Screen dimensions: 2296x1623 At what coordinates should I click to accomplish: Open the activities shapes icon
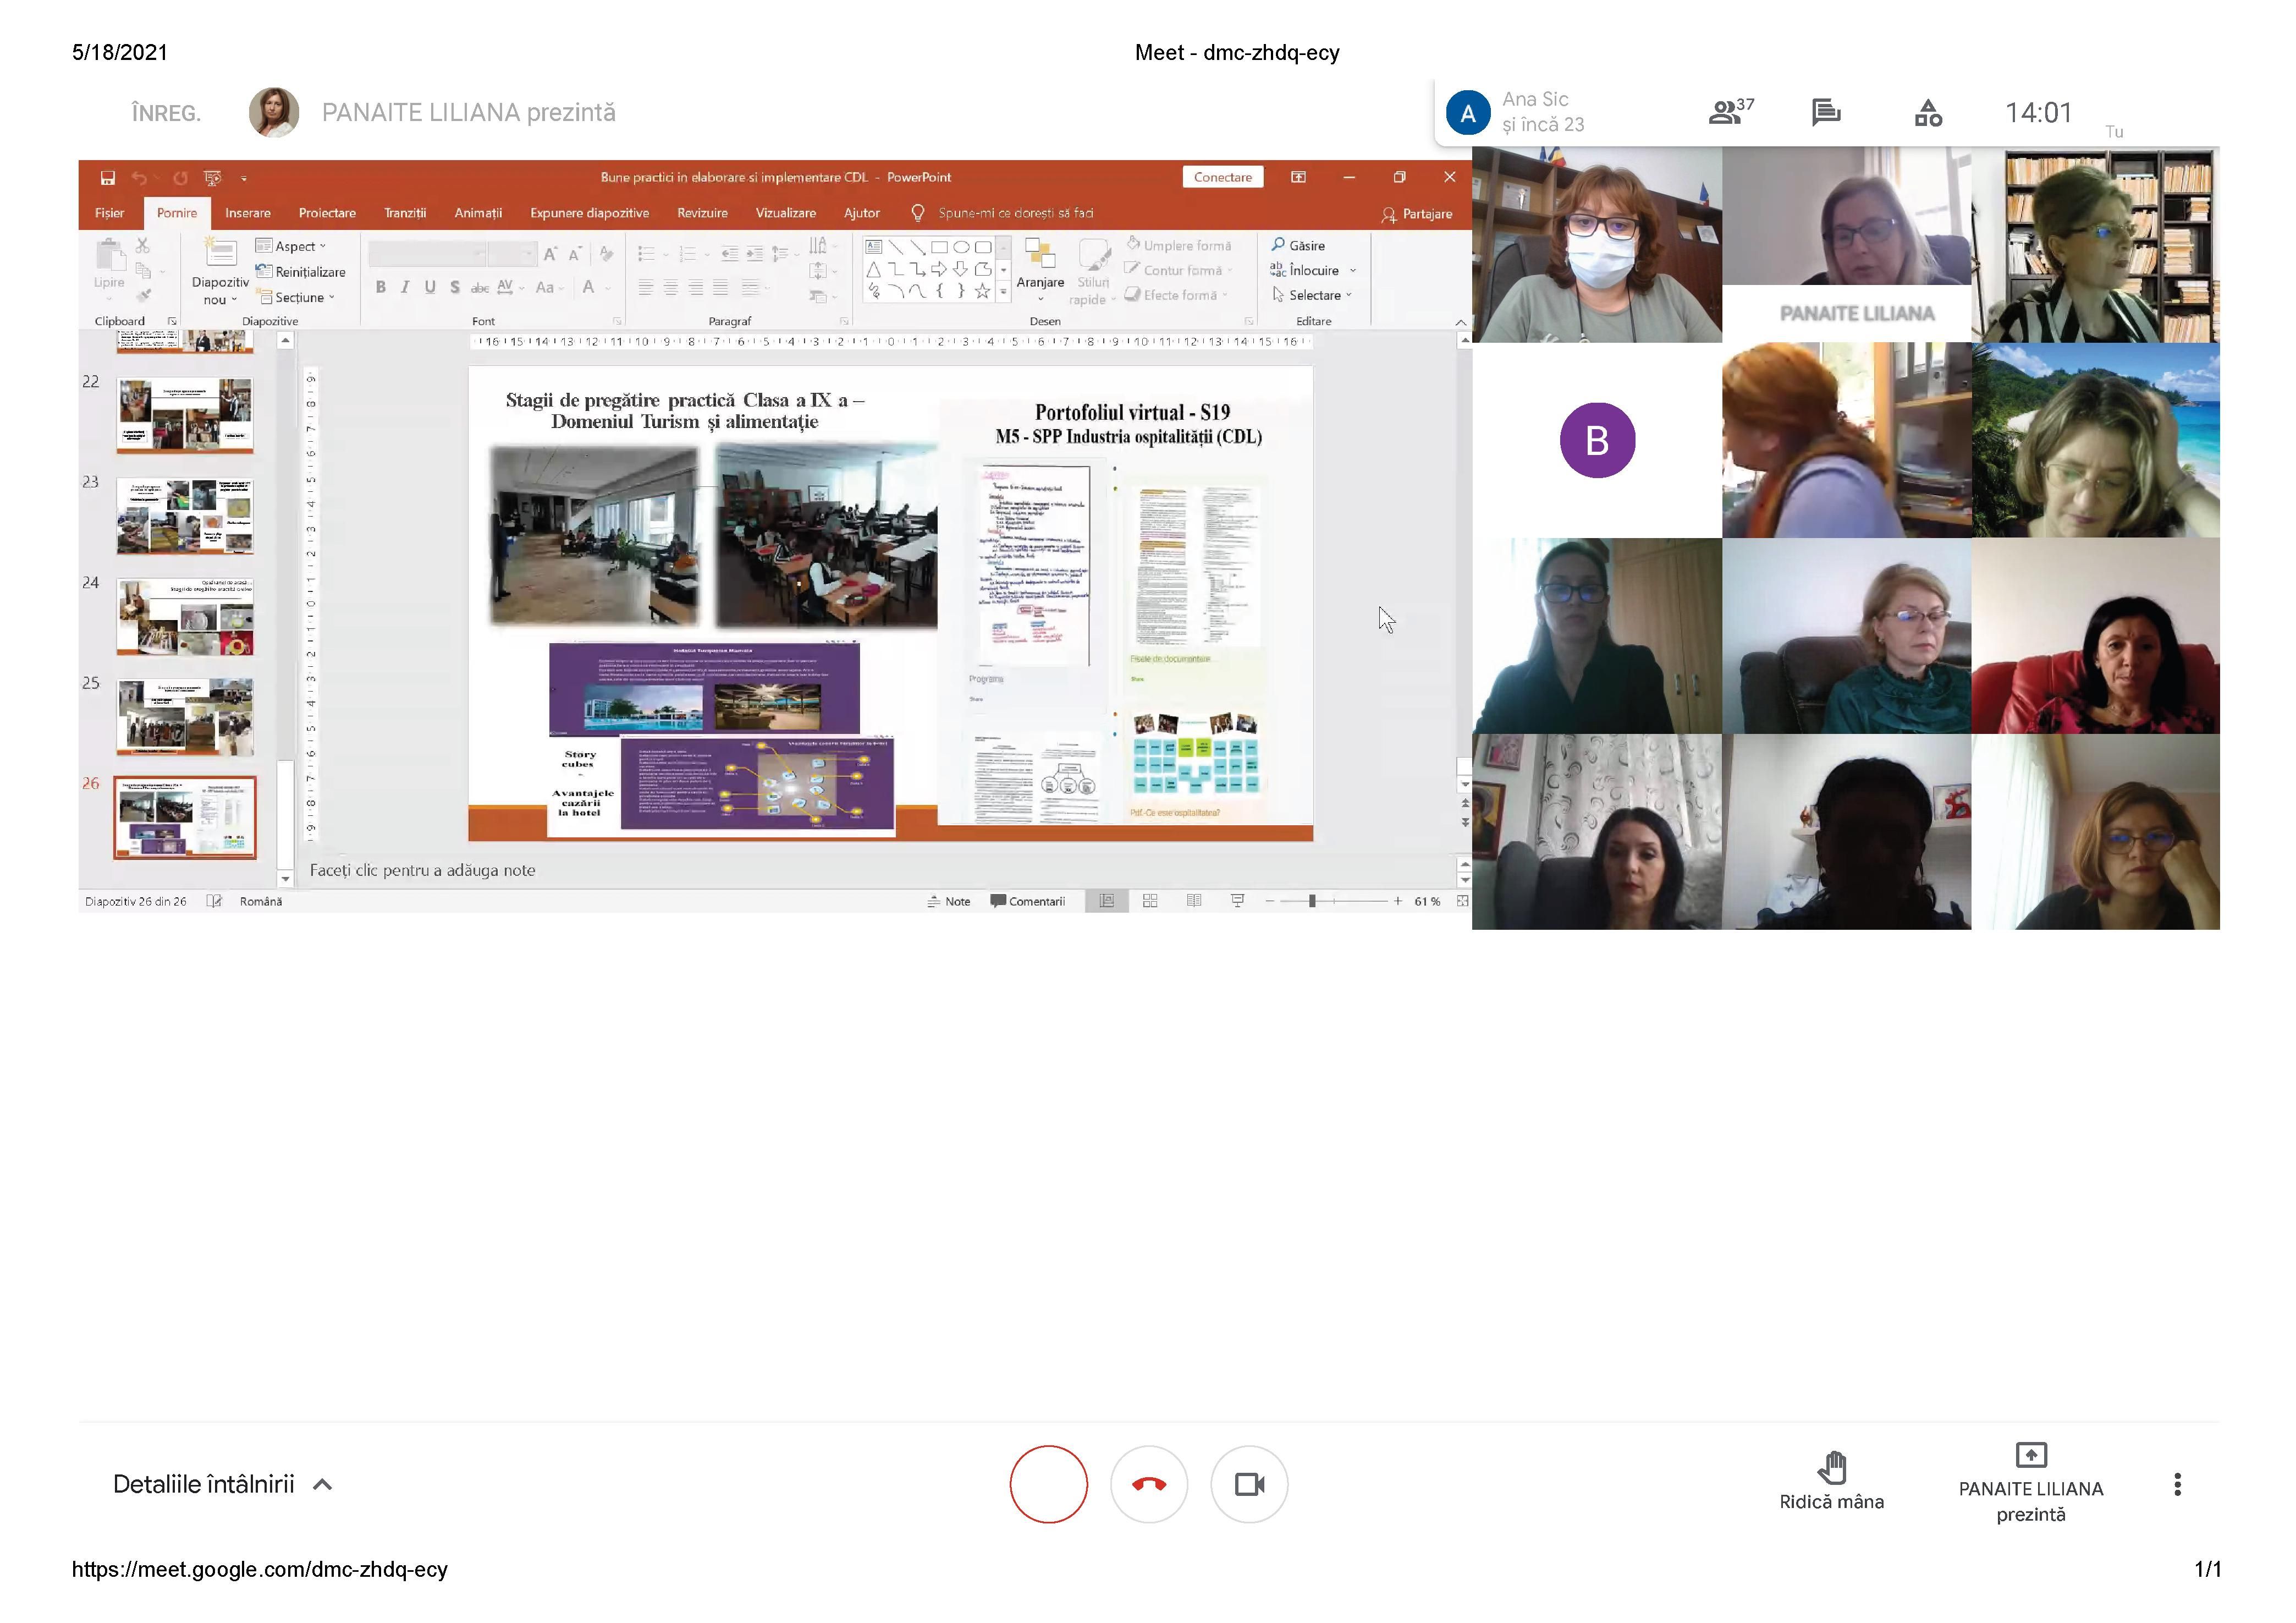pos(1928,112)
